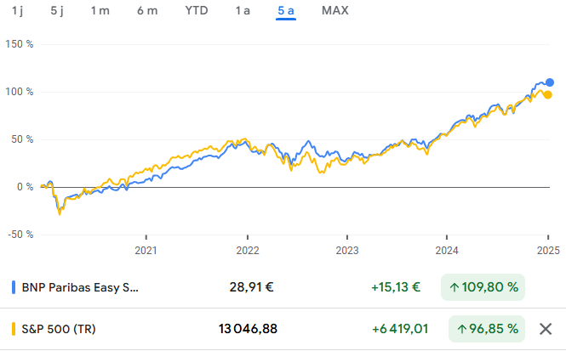Click the active 5 a range tab
This screenshot has width=566, height=351.
[285, 11]
